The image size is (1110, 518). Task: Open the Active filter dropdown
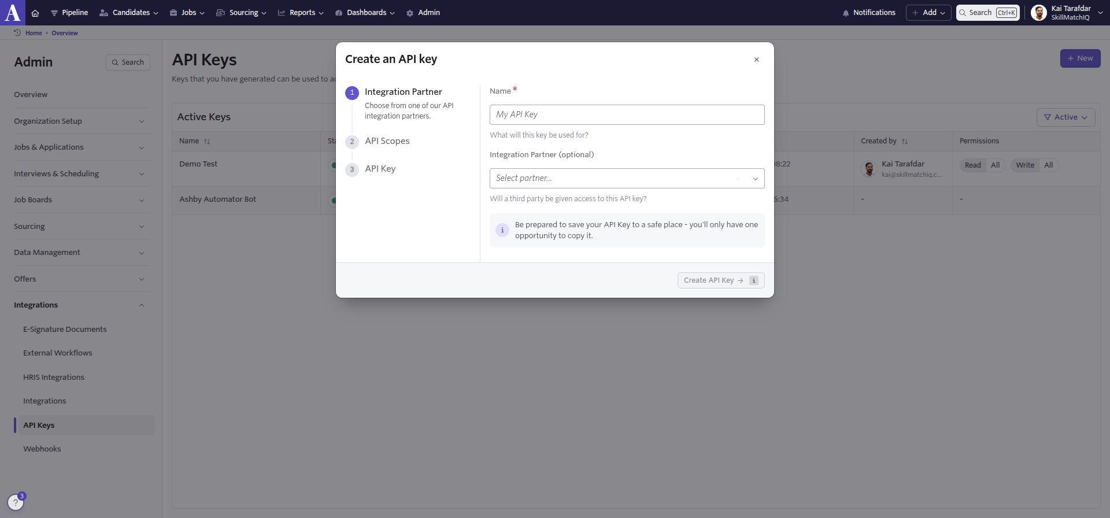tap(1065, 117)
